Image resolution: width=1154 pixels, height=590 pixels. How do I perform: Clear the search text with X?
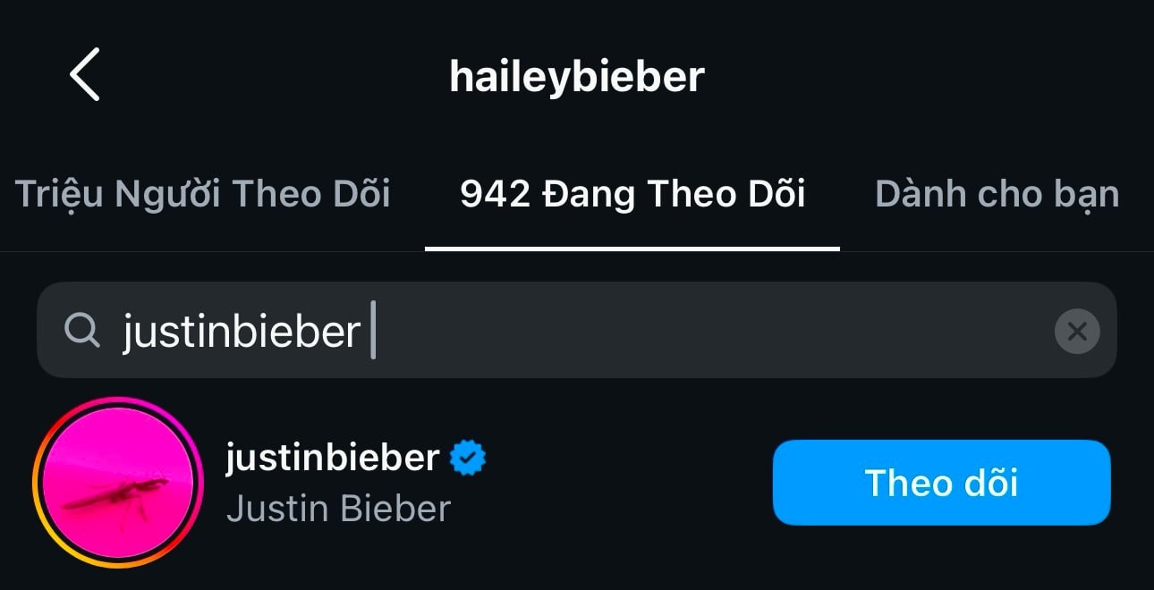point(1077,332)
